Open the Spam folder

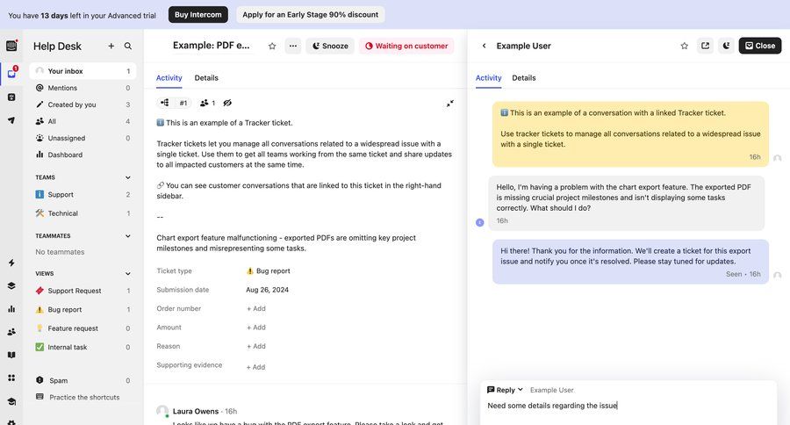(x=83, y=380)
